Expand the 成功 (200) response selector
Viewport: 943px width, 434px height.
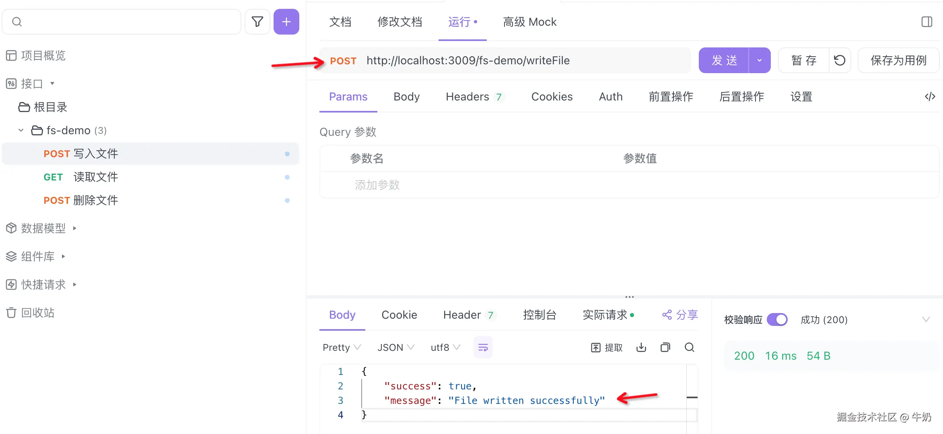926,320
